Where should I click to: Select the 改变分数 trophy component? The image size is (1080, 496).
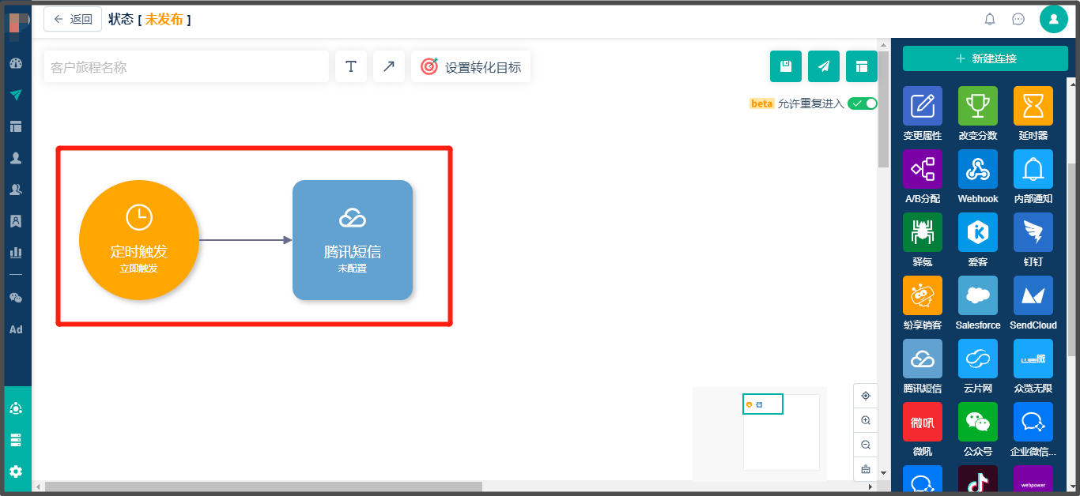tap(978, 106)
